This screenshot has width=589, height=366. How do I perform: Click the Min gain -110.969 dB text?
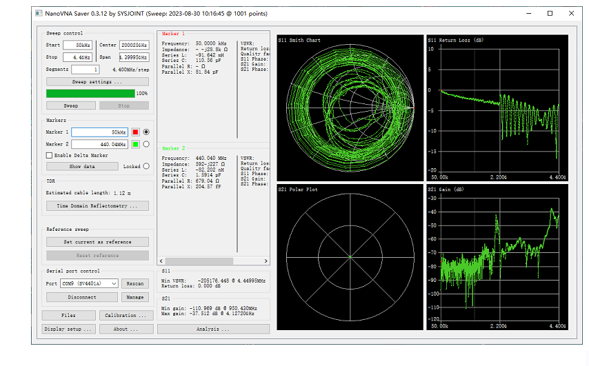tap(209, 308)
